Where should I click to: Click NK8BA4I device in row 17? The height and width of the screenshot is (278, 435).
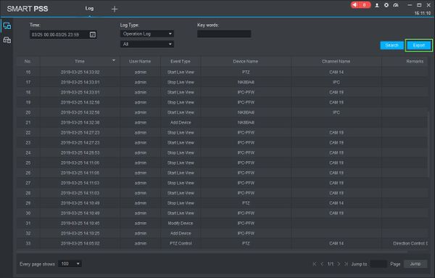[246, 82]
